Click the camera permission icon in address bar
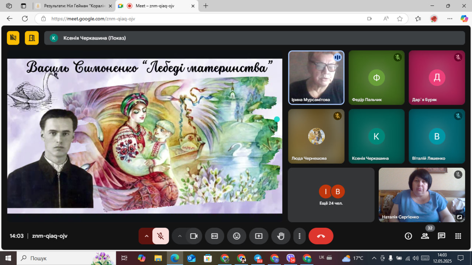The image size is (472, 265). tap(369, 19)
